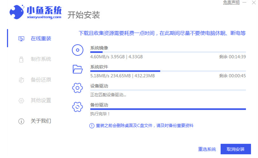Click the warning icon beside the backup reminder

pyautogui.click(x=92, y=125)
